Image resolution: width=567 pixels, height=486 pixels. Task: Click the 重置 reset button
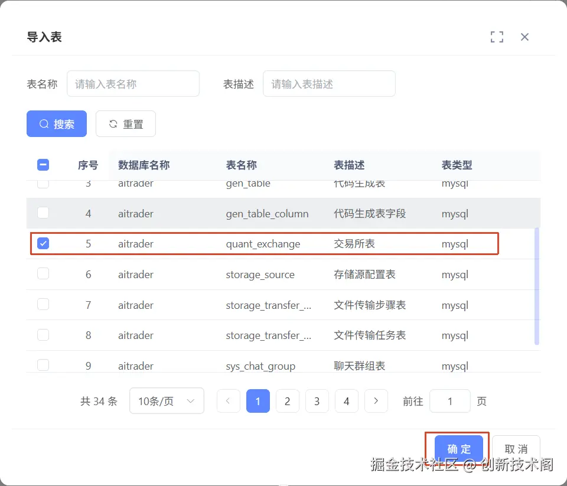click(126, 124)
